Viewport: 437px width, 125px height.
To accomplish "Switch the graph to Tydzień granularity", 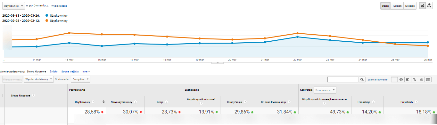I will coord(397,6).
